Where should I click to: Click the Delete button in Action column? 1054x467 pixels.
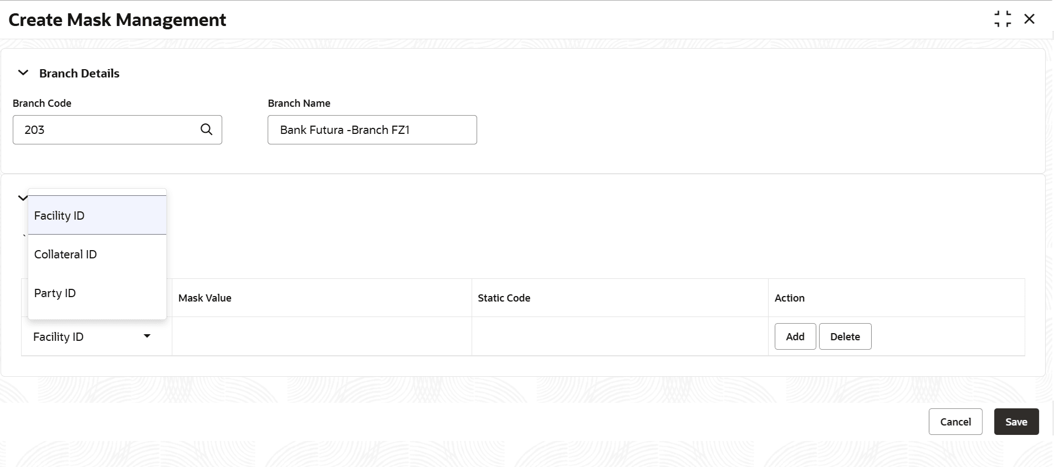(x=845, y=336)
